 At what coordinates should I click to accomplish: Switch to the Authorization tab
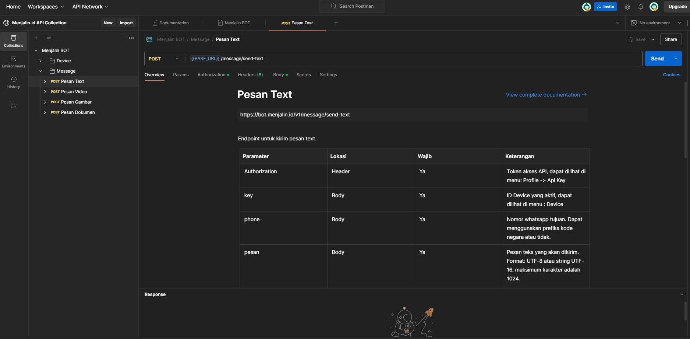click(x=213, y=75)
